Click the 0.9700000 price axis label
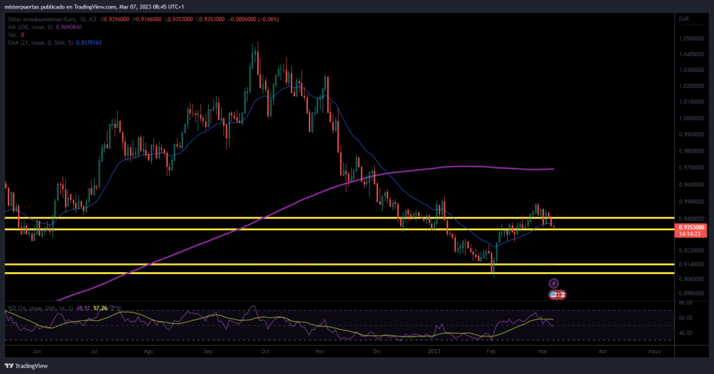This screenshot has height=374, width=714. pyautogui.click(x=692, y=168)
